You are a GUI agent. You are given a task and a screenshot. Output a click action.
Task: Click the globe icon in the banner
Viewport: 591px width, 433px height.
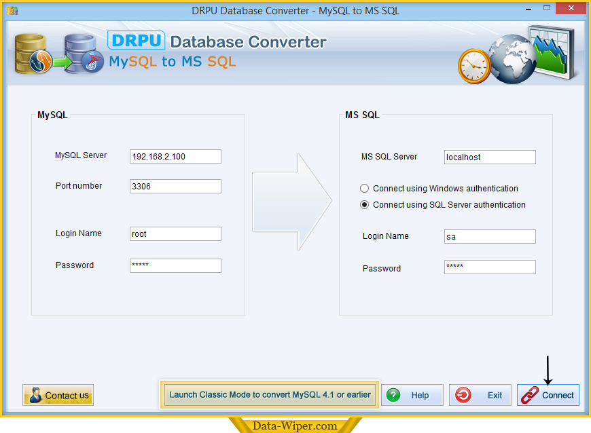tap(512, 60)
